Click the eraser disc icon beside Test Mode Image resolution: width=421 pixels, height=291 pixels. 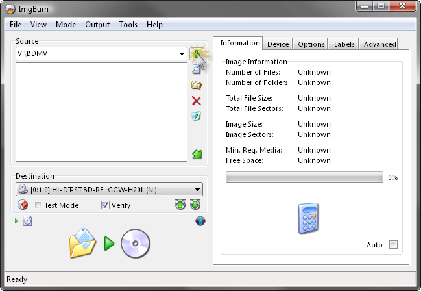pyautogui.click(x=23, y=205)
